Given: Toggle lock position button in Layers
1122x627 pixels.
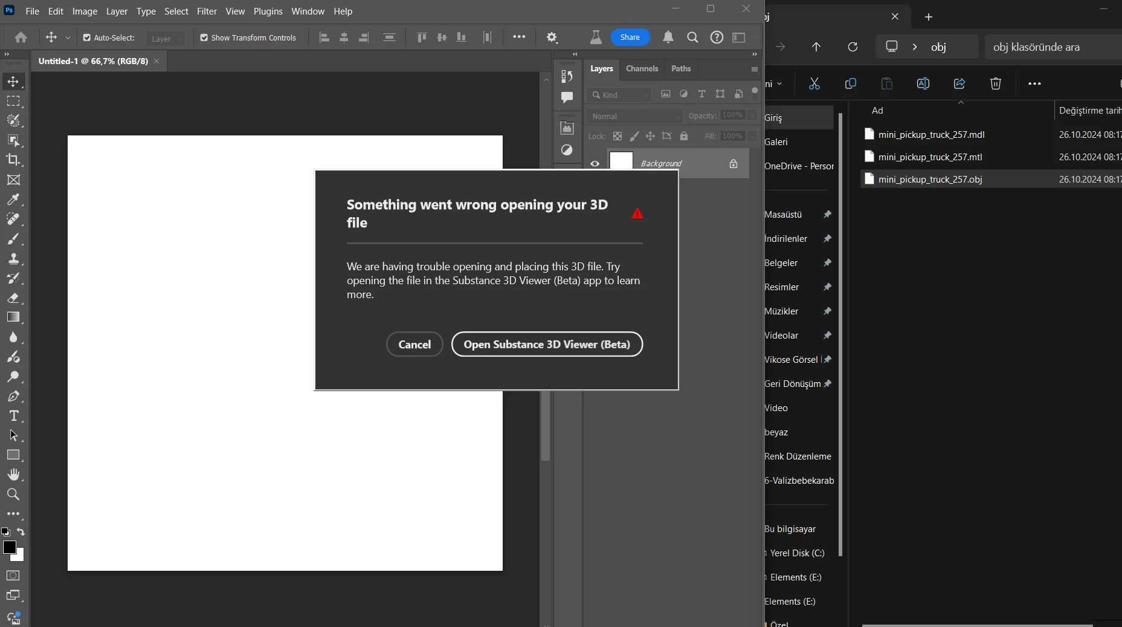Looking at the screenshot, I should pos(650,136).
